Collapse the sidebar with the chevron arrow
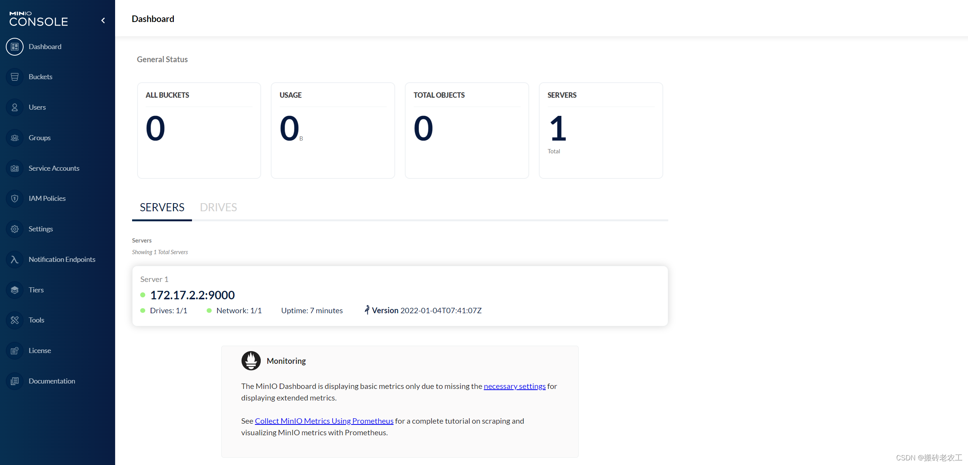The width and height of the screenshot is (968, 465). coord(103,20)
